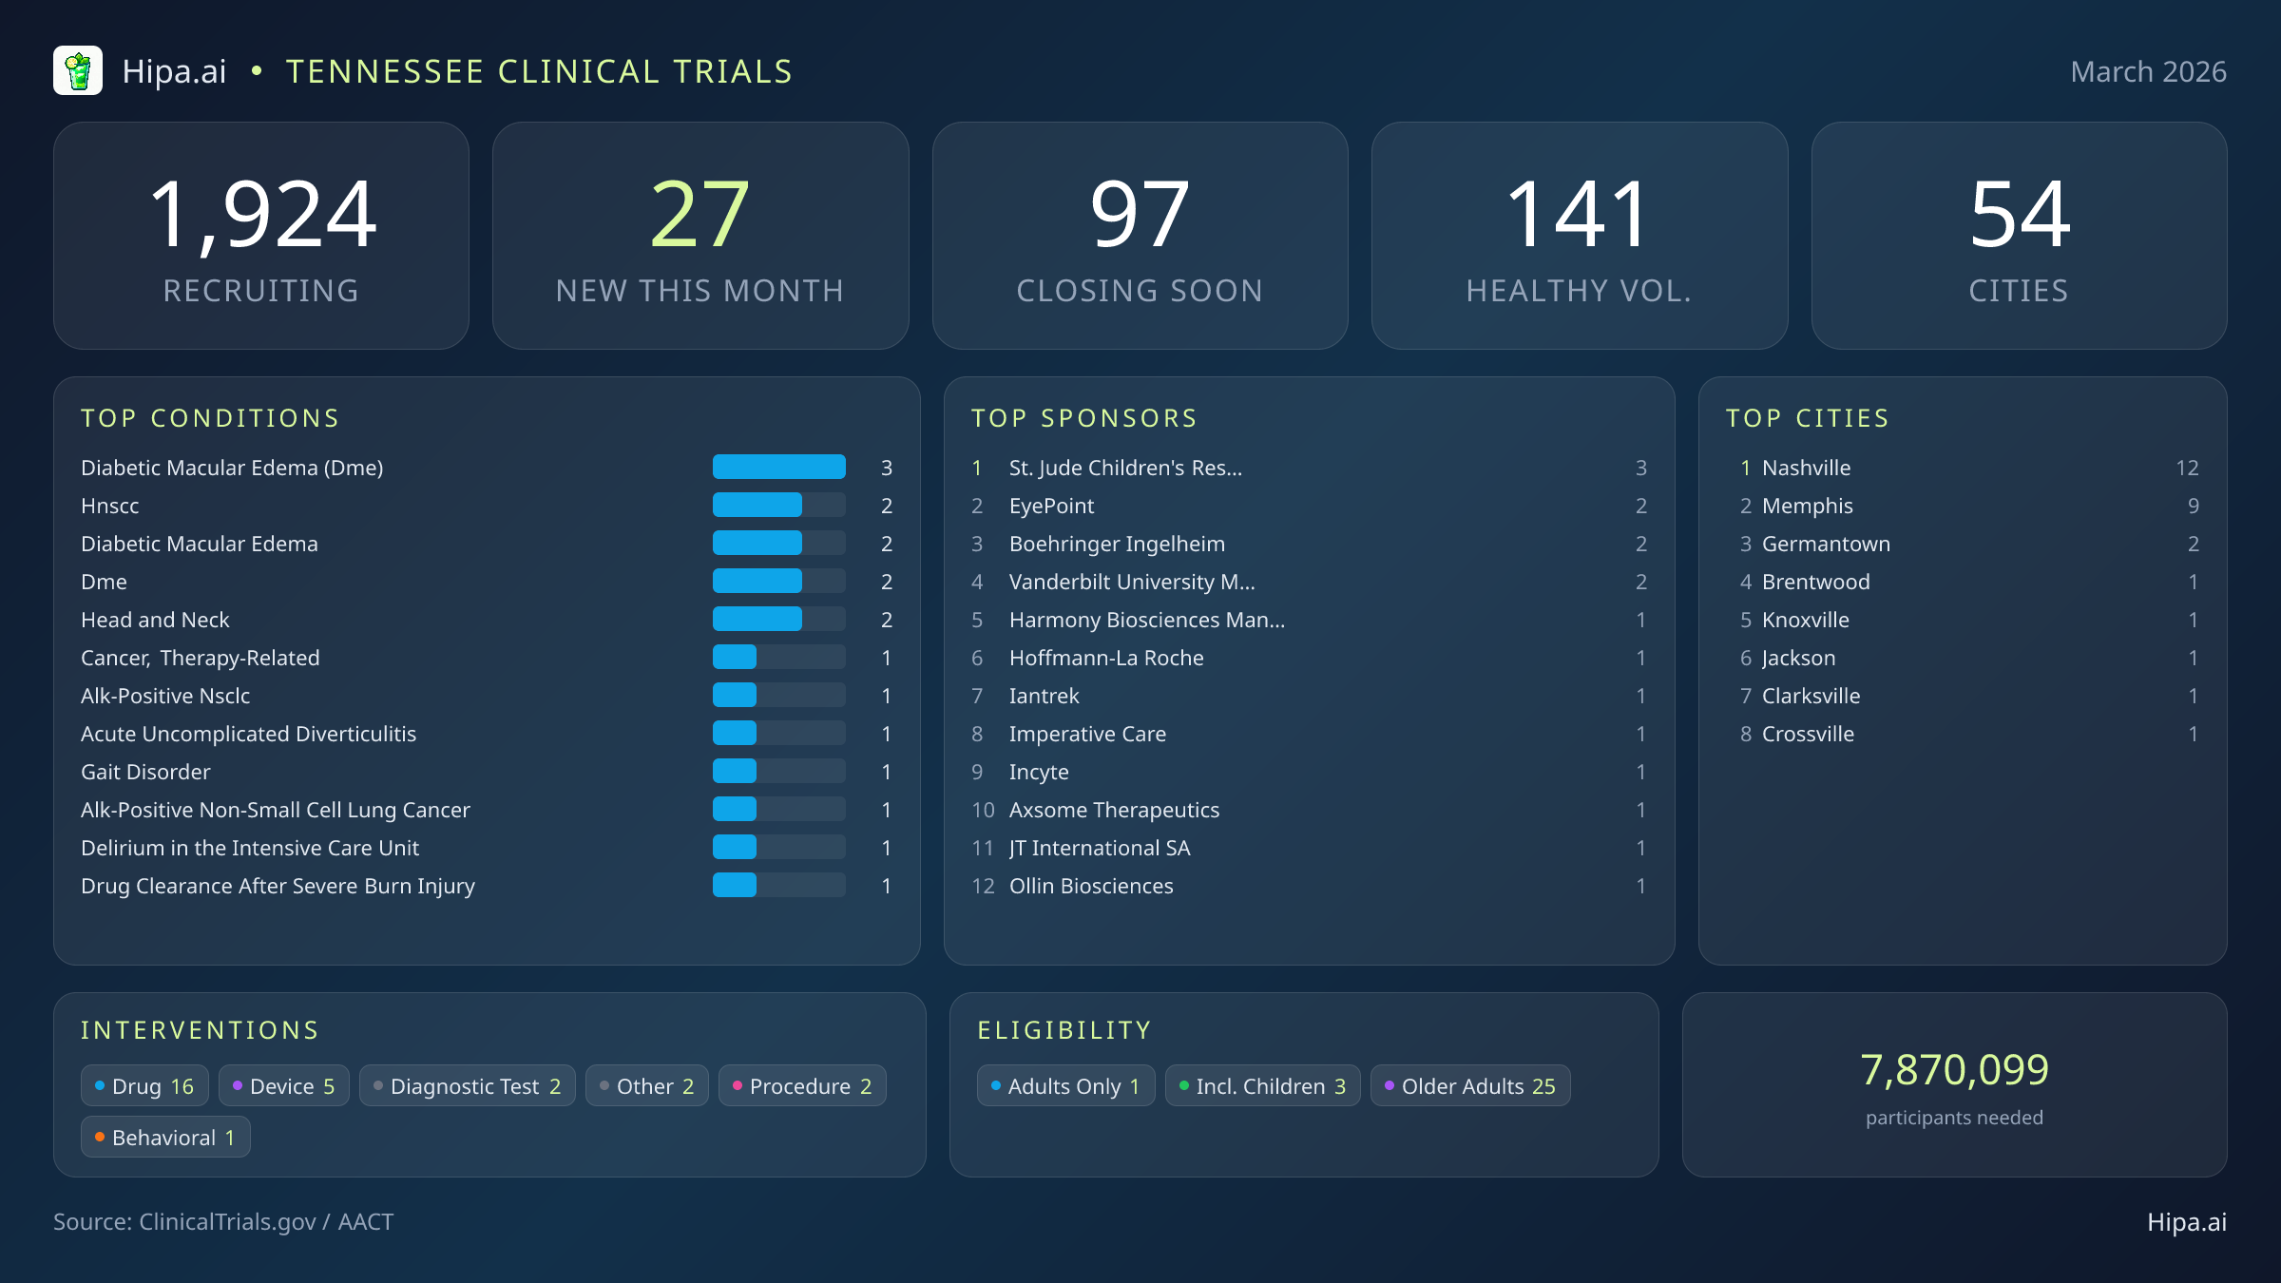Select the purple dot icon on Older Adults pill

pyautogui.click(x=1390, y=1085)
